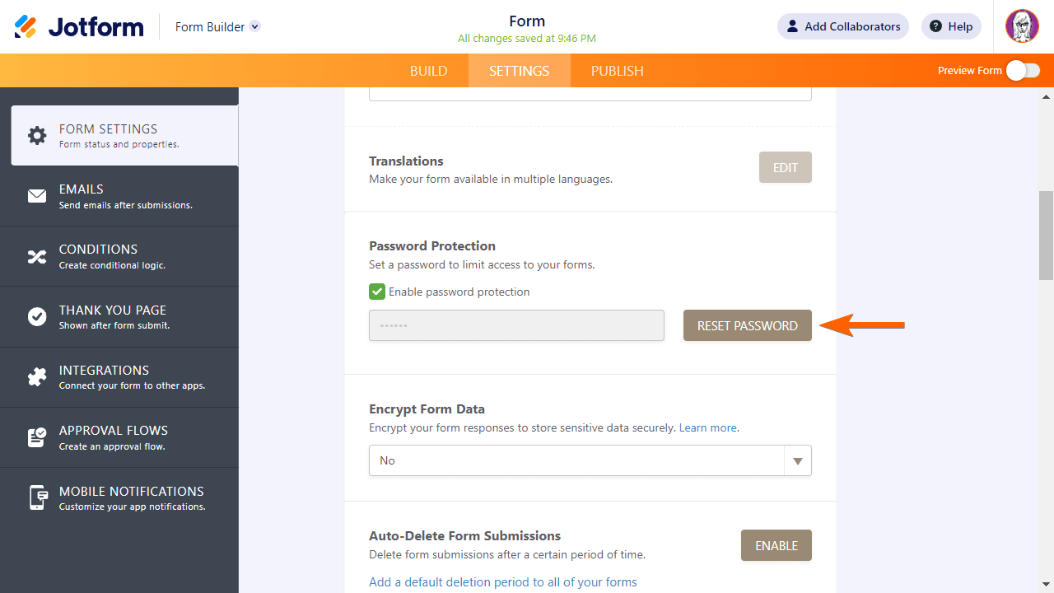Viewport: 1054px width, 593px height.
Task: Toggle the Preview Form switch
Action: (1023, 71)
